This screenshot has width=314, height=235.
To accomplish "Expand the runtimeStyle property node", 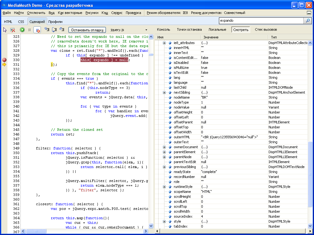I will 164,187.
